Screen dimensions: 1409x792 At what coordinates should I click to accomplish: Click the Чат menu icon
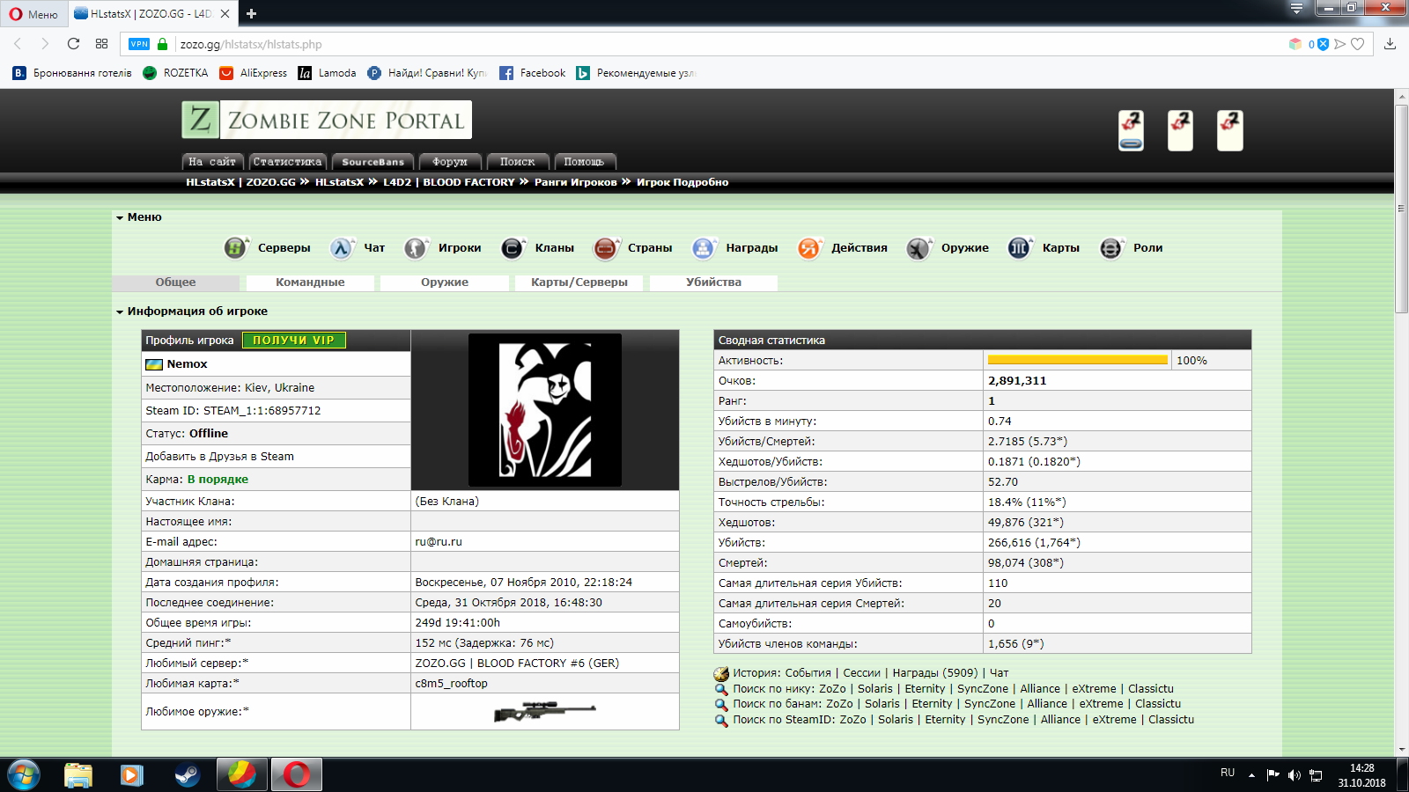[x=342, y=248]
